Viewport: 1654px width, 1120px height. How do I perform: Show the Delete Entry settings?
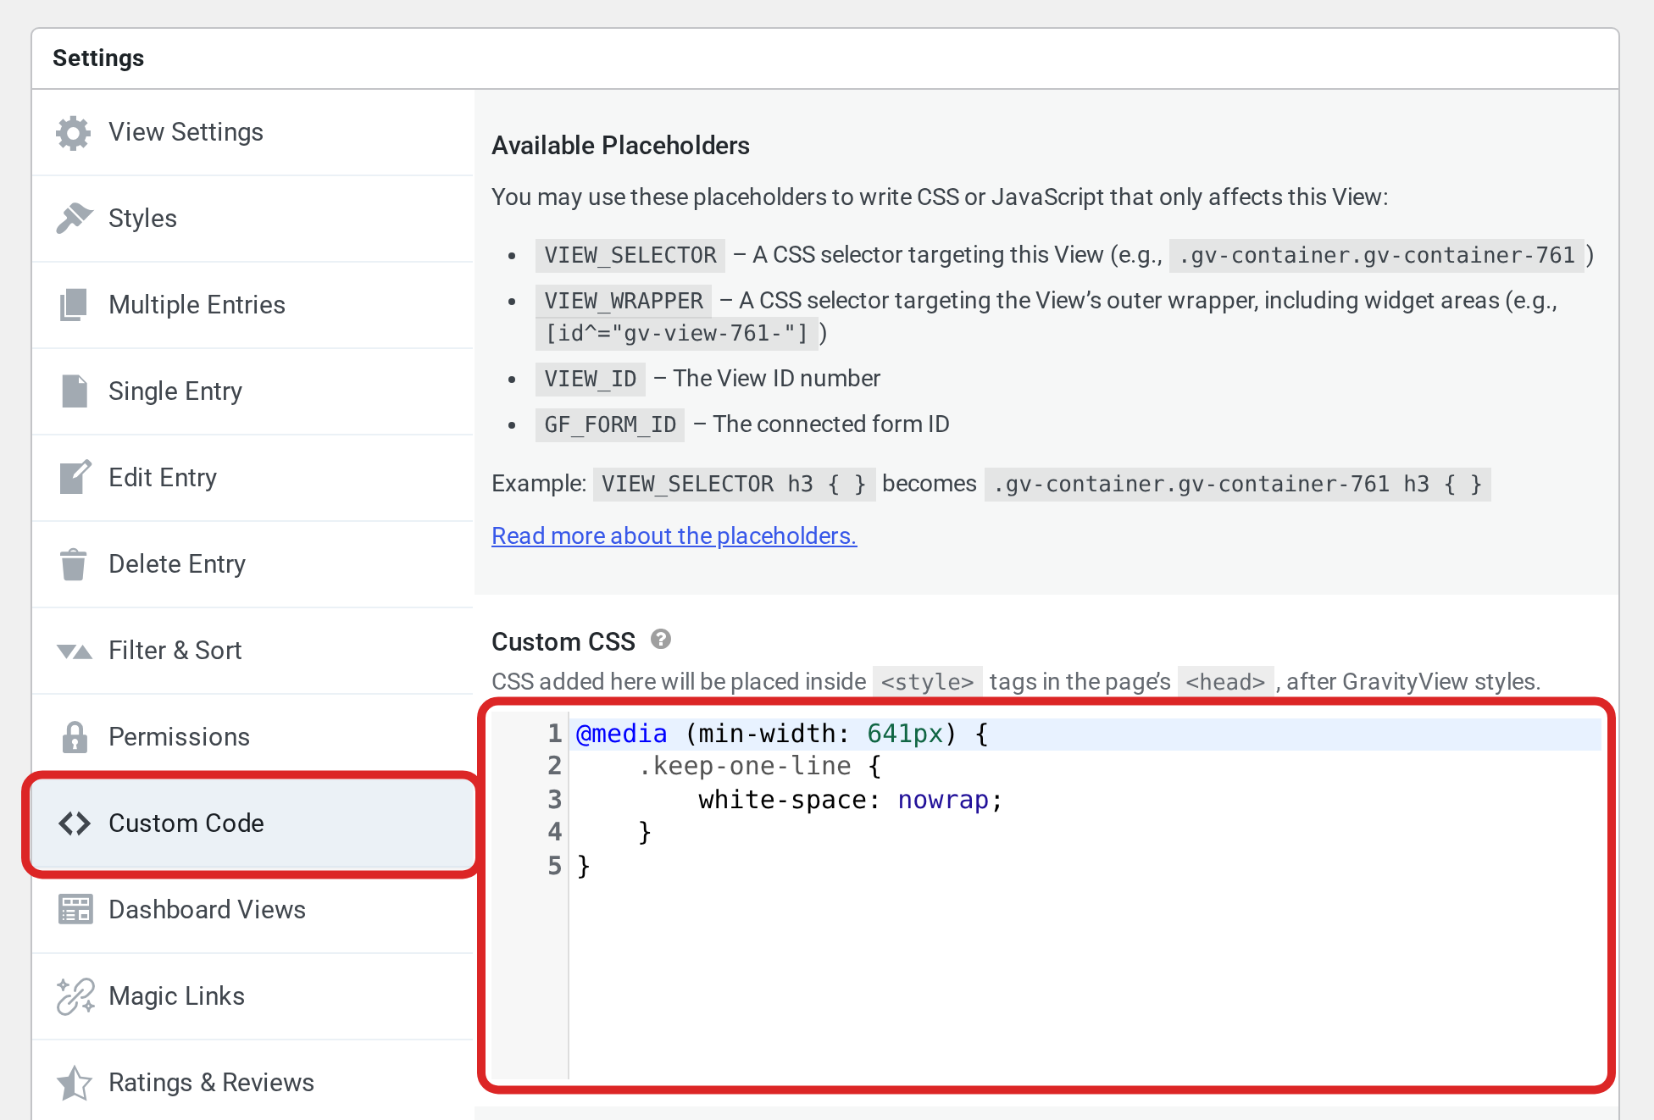(253, 564)
